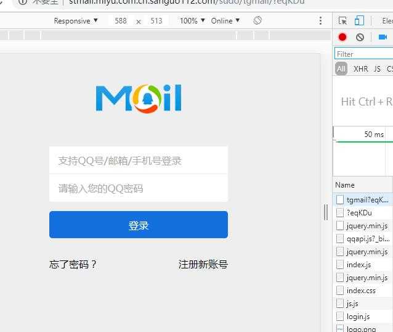Click the Mail logo on the login page
393x332 pixels.
click(x=139, y=98)
